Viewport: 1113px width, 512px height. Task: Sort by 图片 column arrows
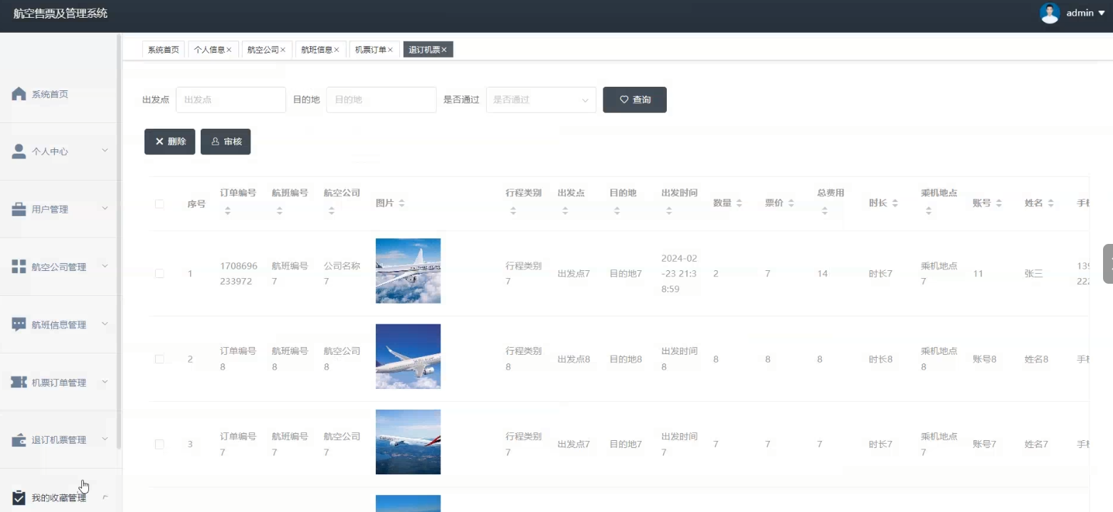401,203
